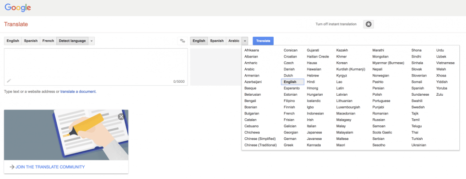Select English as target language button
Viewport: 466px width, 179px height.
click(199, 41)
